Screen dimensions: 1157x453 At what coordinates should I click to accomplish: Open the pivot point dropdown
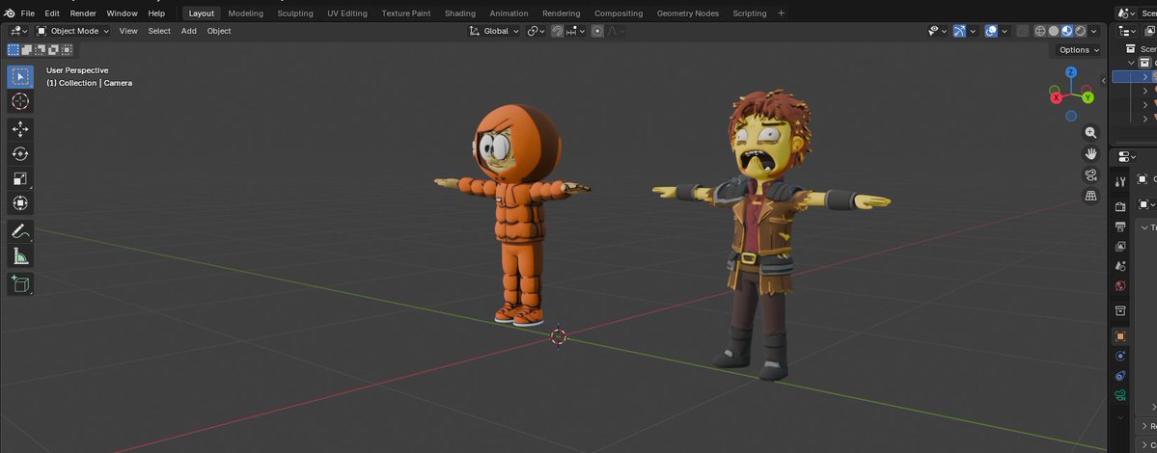point(537,31)
